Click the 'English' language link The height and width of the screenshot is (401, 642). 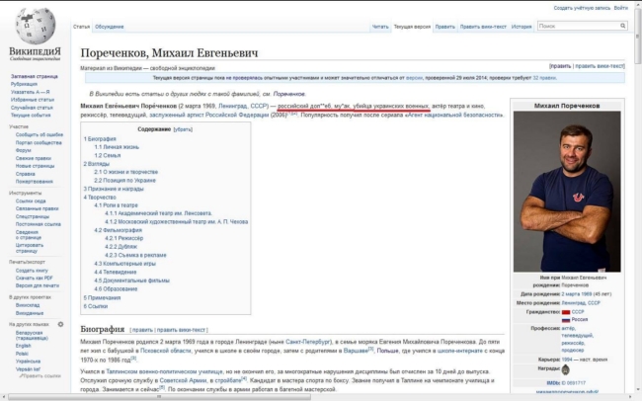pos(22,347)
